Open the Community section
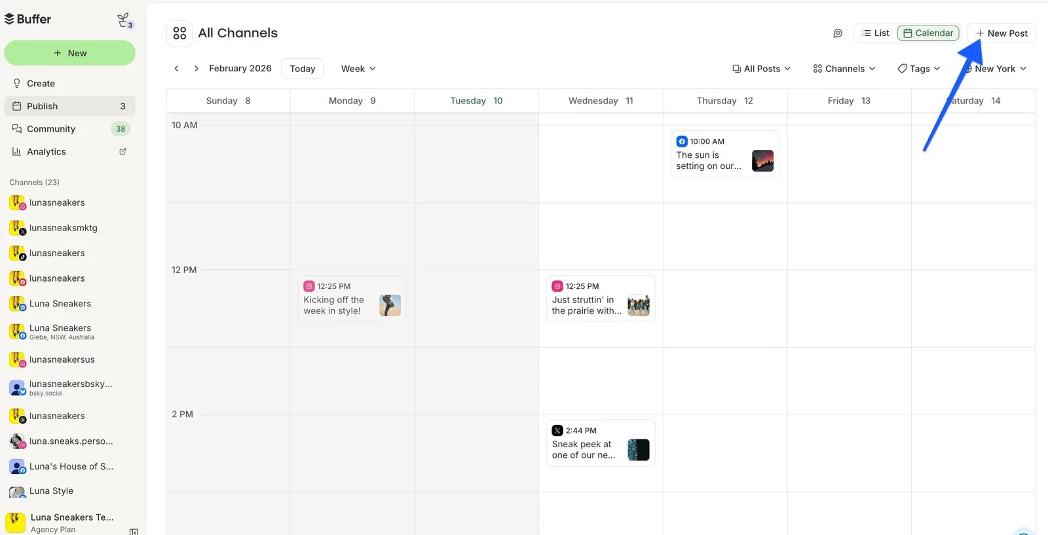Viewport: 1048px width, 535px height. (69, 129)
